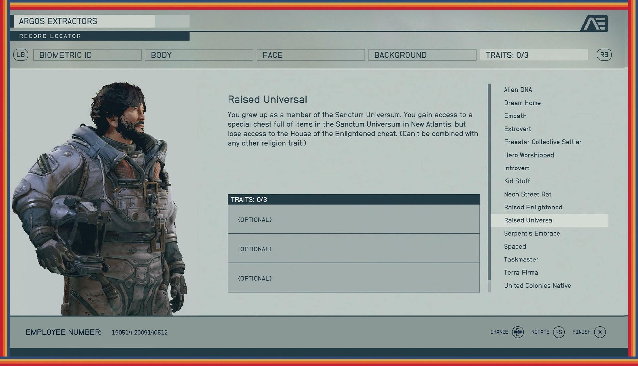This screenshot has width=638, height=366.
Task: Click the LB bumper icon
Action: pos(21,55)
